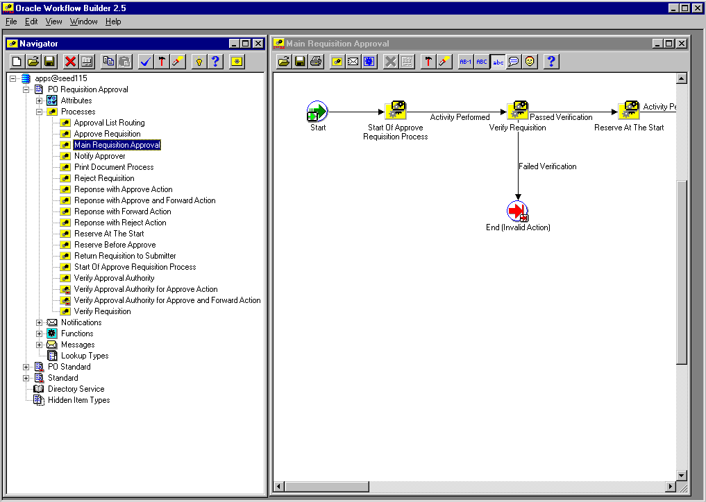706x502 pixels.
Task: Toggle the AB-1 instance labels display button
Action: [x=465, y=62]
